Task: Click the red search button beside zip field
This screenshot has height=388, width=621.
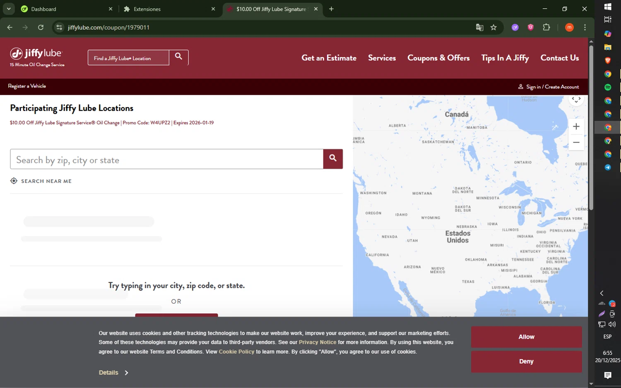Action: click(333, 159)
